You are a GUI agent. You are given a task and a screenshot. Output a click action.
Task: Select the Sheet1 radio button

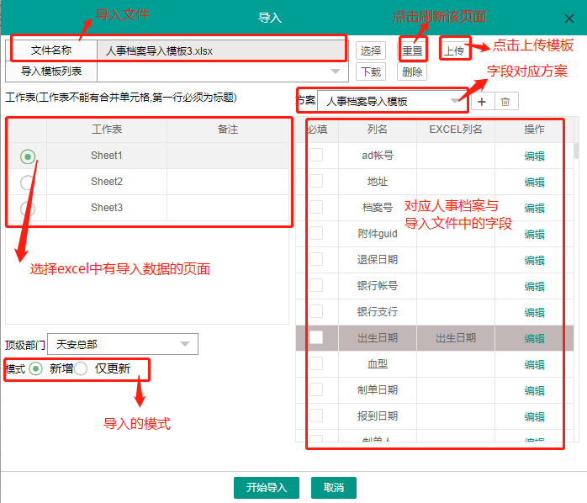(28, 156)
